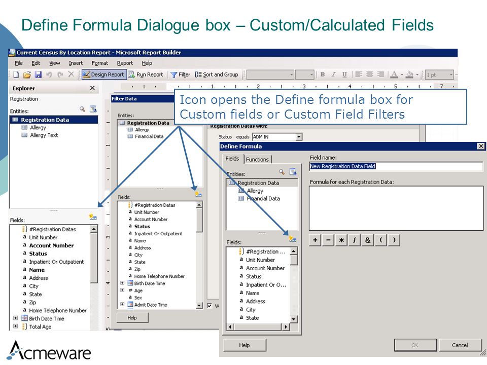
Task: Close the Explorer pane
Action: 92,88
